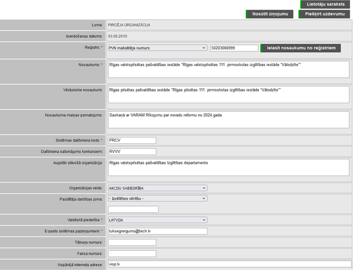Select the Sistēmas dalībnieka kods field

(x=132, y=141)
